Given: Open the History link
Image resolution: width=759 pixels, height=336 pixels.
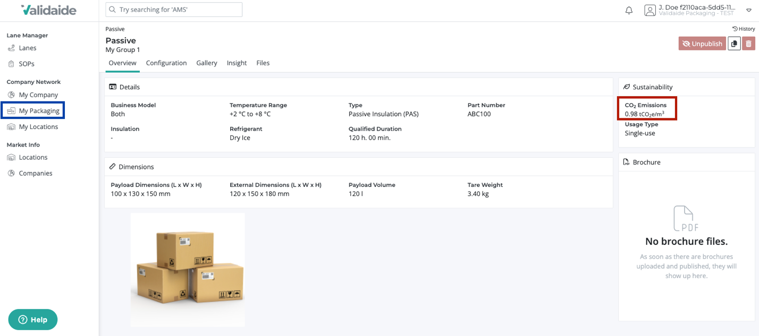Looking at the screenshot, I should click(x=744, y=29).
